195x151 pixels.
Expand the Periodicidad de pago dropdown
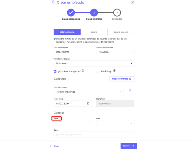click(x=94, y=63)
